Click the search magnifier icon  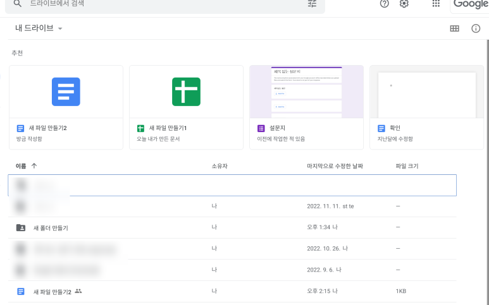tap(18, 4)
